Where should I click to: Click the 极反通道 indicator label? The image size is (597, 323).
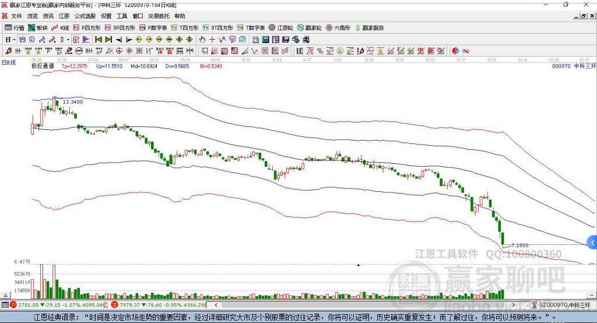[43, 66]
